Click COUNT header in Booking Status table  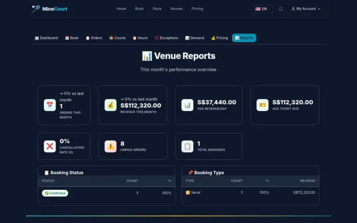pyautogui.click(x=132, y=181)
